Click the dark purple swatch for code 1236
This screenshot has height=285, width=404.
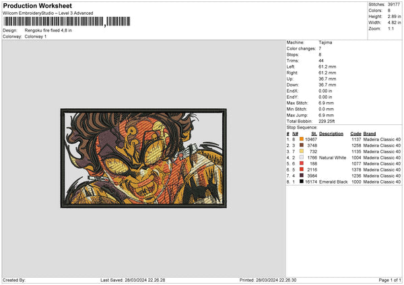coord(301,175)
